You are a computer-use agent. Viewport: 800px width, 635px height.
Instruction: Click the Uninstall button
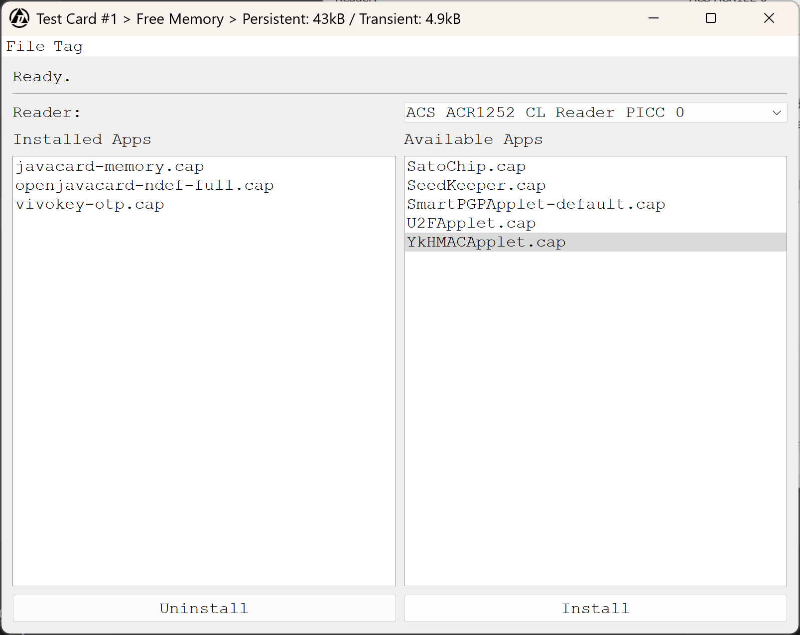coord(204,608)
